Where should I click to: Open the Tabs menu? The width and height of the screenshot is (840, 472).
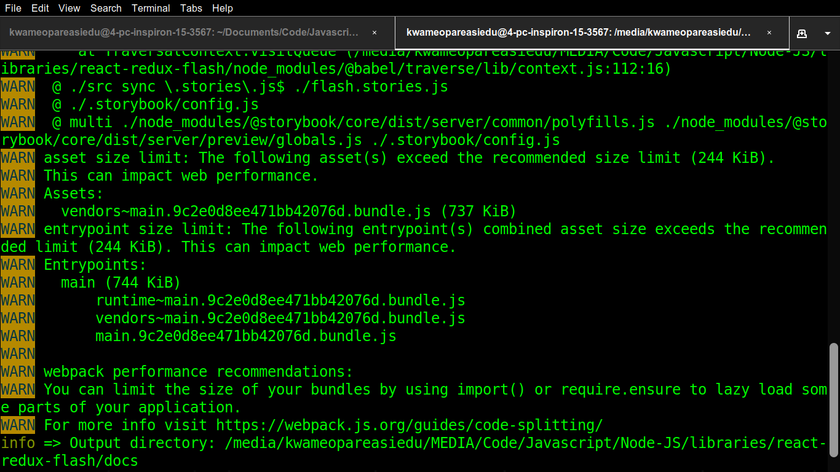point(191,8)
